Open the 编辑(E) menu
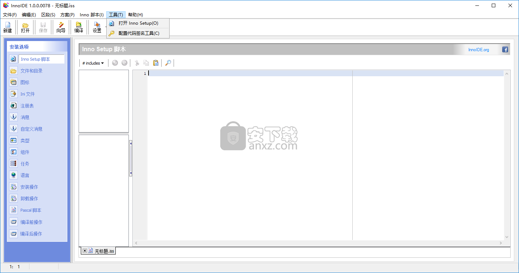Viewport: 519px width, 273px height. pos(29,15)
